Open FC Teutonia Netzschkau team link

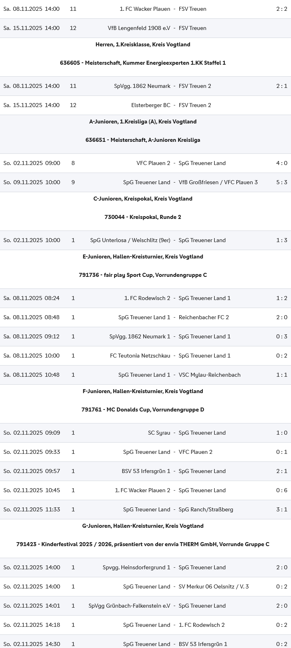click(x=140, y=356)
